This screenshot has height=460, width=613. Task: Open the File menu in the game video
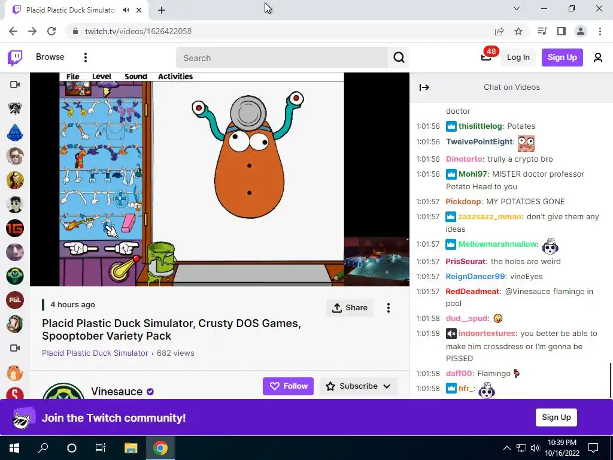pyautogui.click(x=72, y=77)
